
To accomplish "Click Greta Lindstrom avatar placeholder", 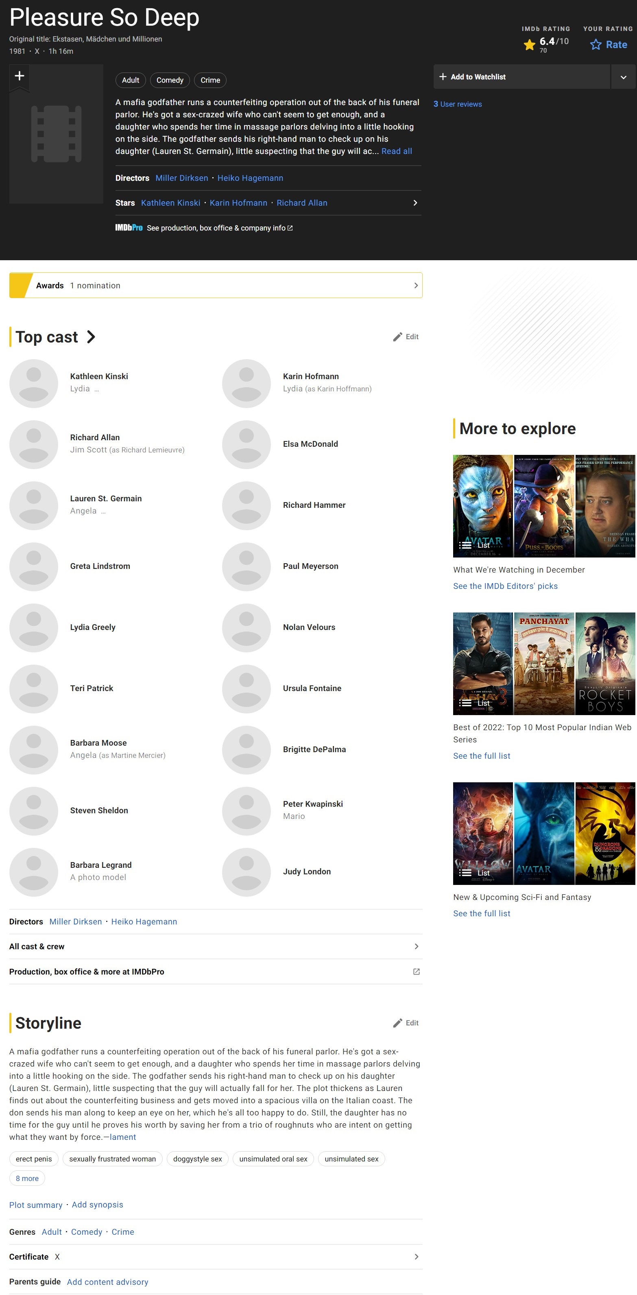I will [x=34, y=566].
